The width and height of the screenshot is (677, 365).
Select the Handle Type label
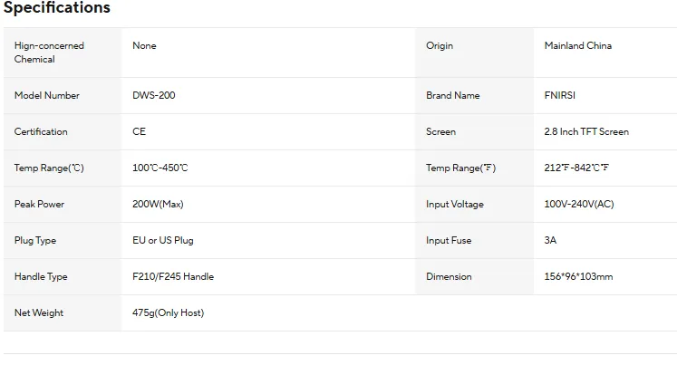tap(41, 276)
